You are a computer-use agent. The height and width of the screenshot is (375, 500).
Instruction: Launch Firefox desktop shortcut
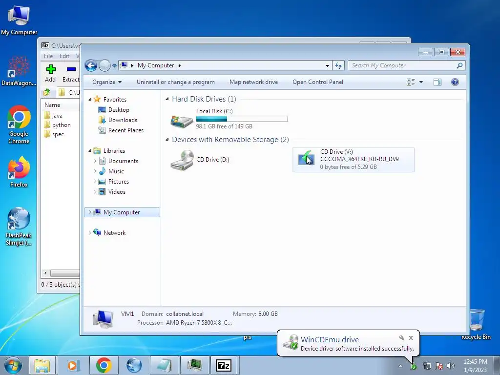coord(19,171)
